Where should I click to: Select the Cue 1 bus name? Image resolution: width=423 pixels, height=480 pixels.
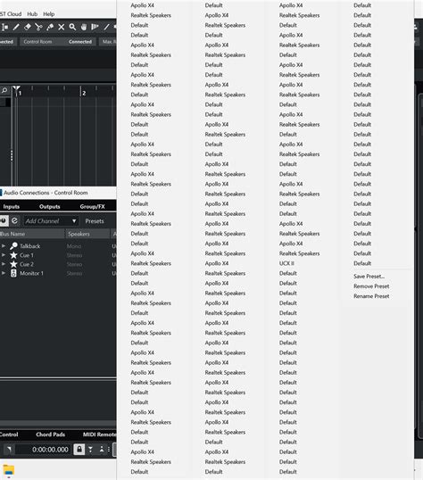(x=27, y=255)
